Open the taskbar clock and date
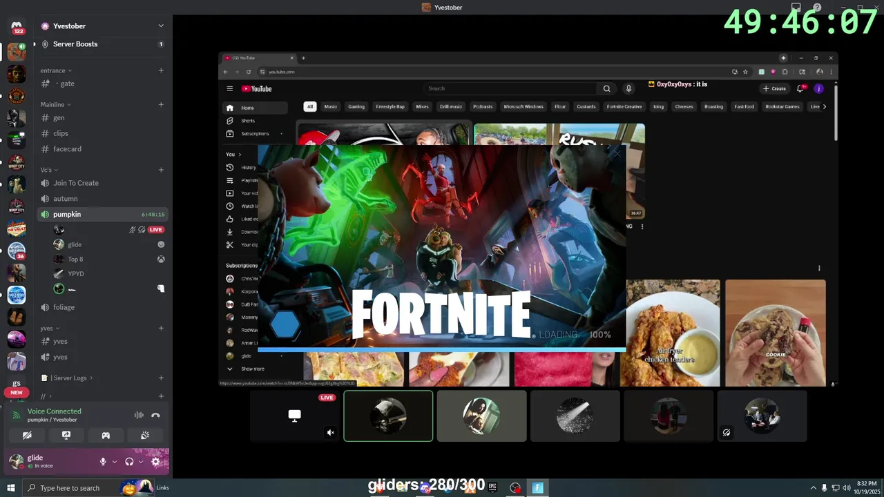Screen dimensions: 884x497 (867, 487)
